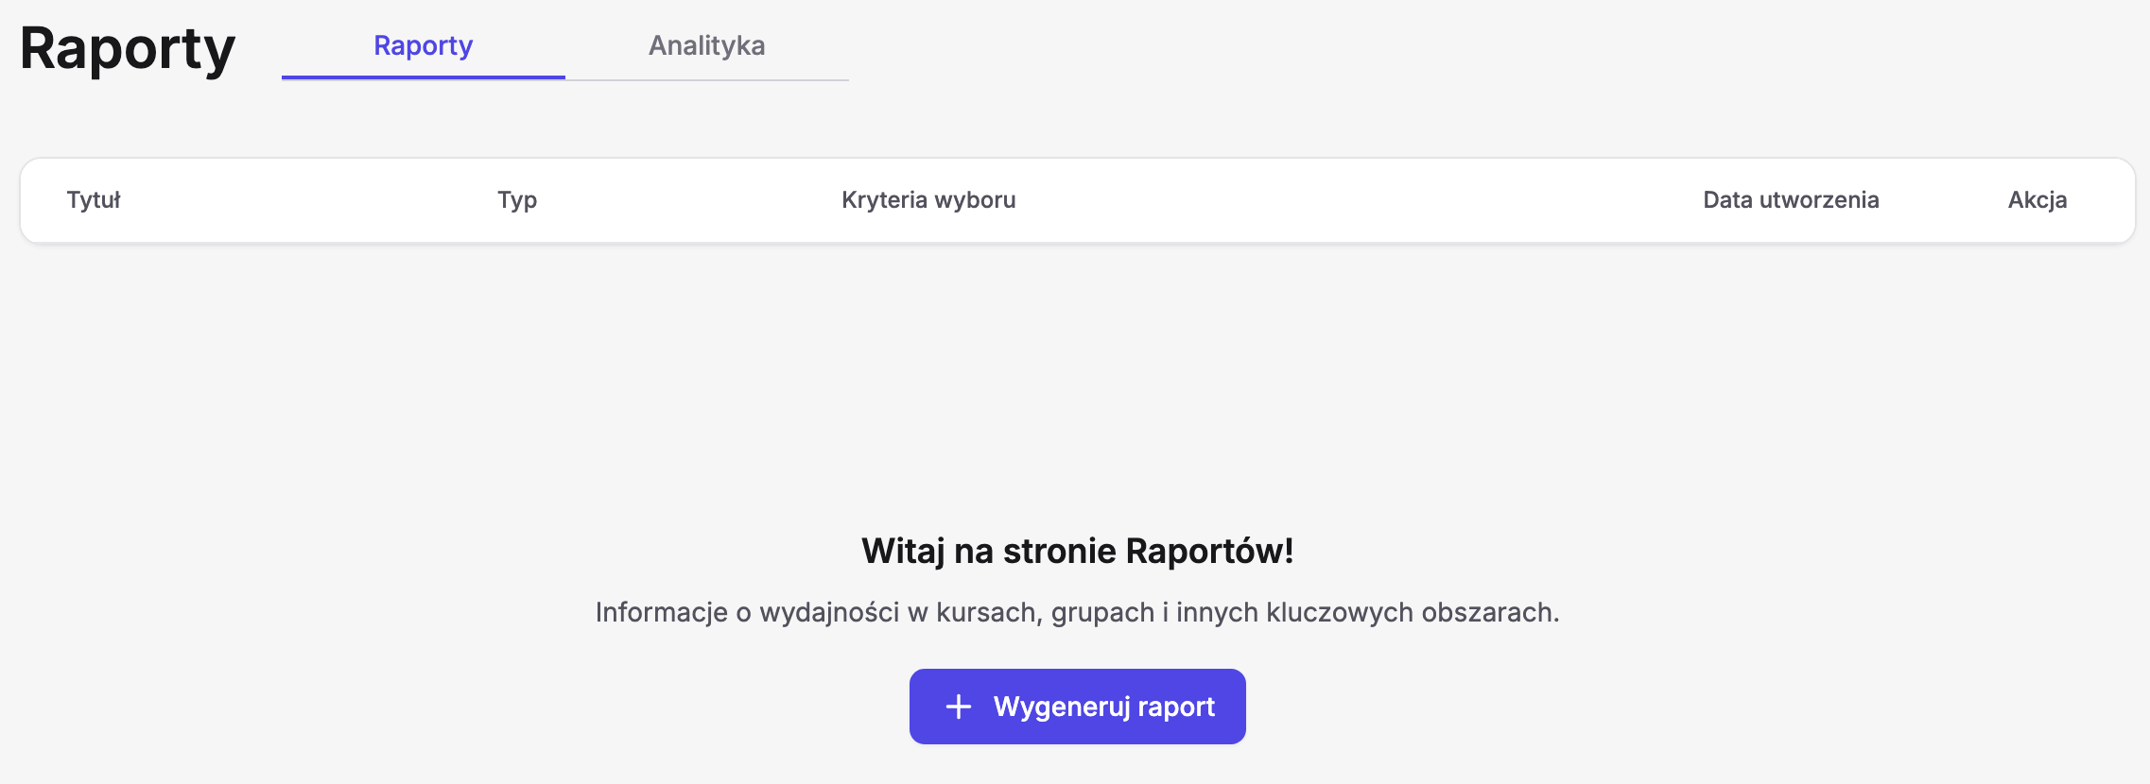
Task: Click the Data utworzenia column header
Action: click(1791, 200)
